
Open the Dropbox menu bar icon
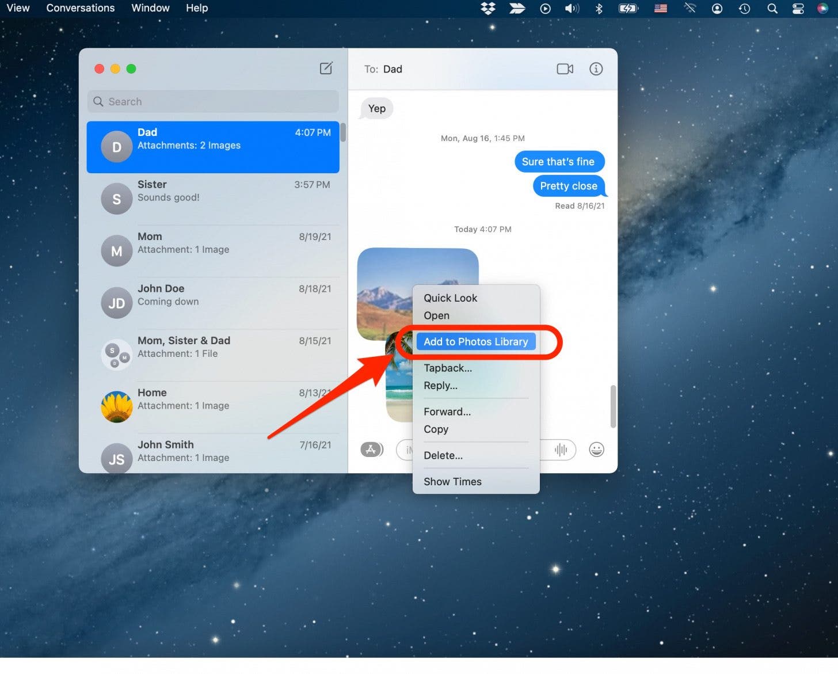coord(488,8)
